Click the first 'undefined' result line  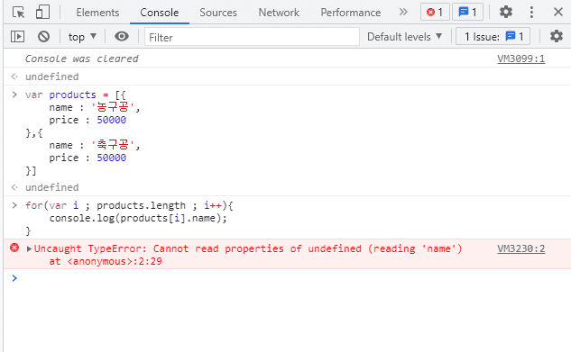(52, 77)
